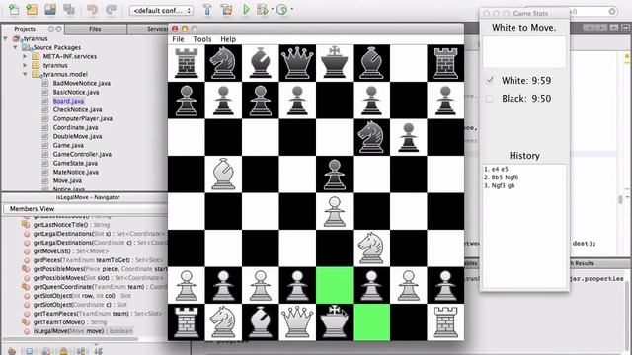
Task: Expand the tyrannus package node
Action: click(25, 66)
